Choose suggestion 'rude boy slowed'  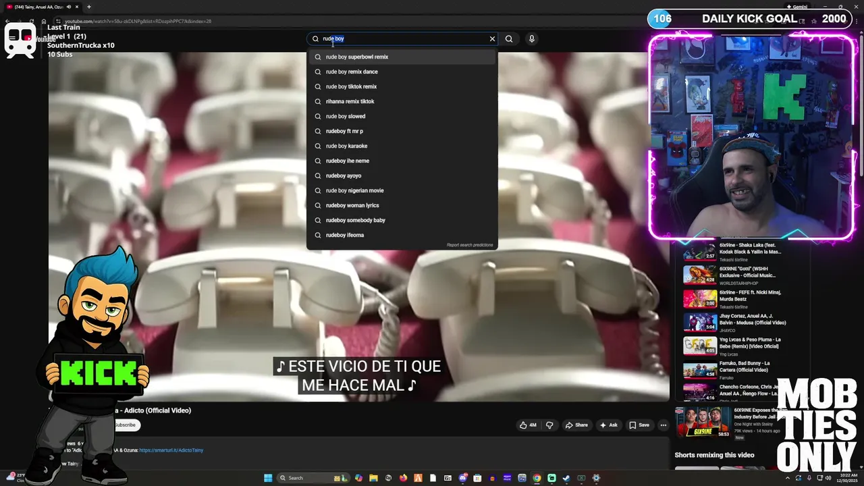pos(402,116)
